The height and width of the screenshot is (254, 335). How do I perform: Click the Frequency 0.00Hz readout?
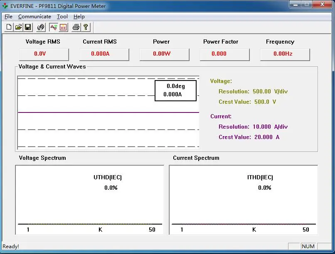pos(285,54)
